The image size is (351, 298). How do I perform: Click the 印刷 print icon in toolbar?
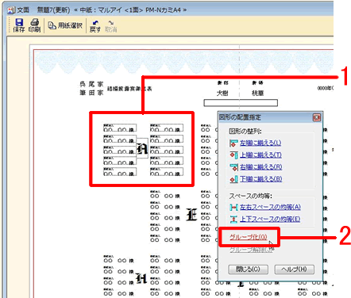click(x=35, y=25)
